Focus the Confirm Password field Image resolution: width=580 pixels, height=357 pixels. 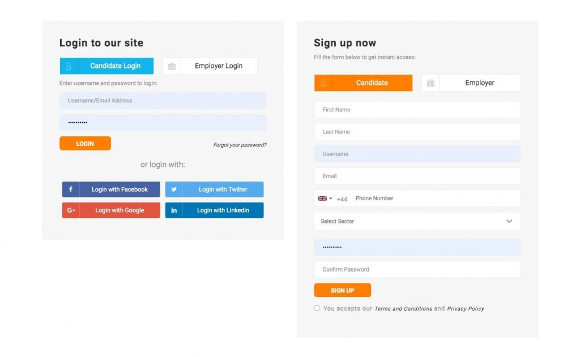click(417, 269)
